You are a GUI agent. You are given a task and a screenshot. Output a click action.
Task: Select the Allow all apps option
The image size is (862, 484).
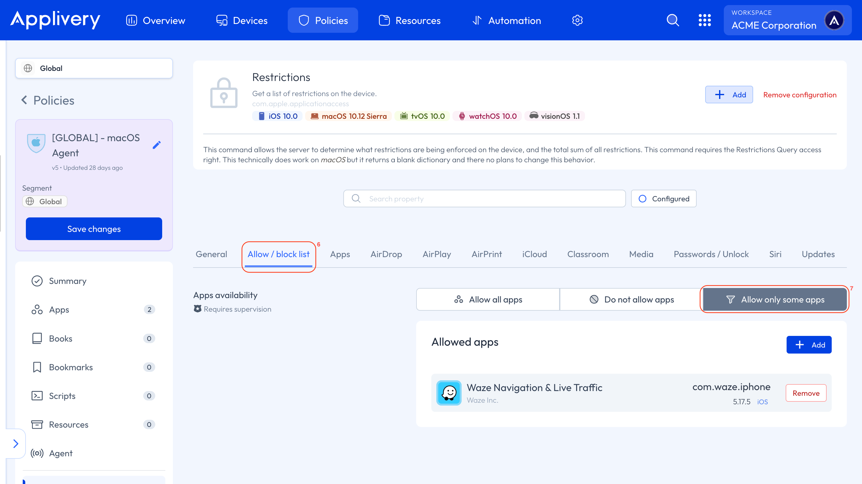(x=488, y=299)
